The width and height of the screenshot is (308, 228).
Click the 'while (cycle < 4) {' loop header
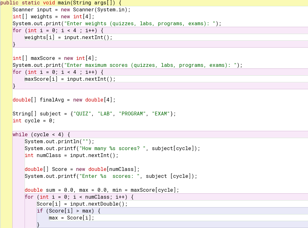(x=41, y=135)
